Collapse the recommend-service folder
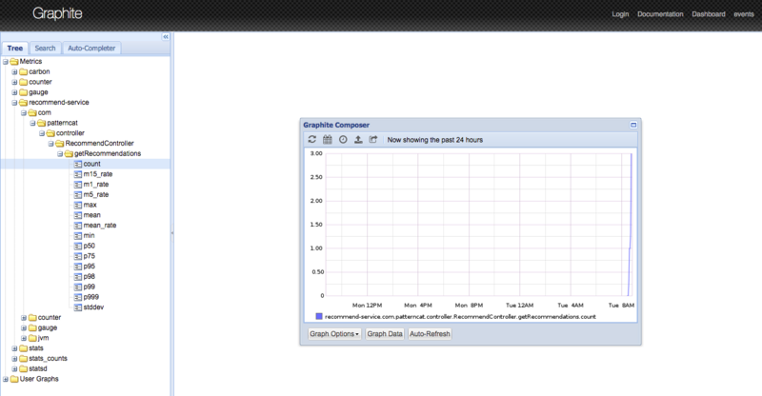The width and height of the screenshot is (762, 396). pos(14,103)
